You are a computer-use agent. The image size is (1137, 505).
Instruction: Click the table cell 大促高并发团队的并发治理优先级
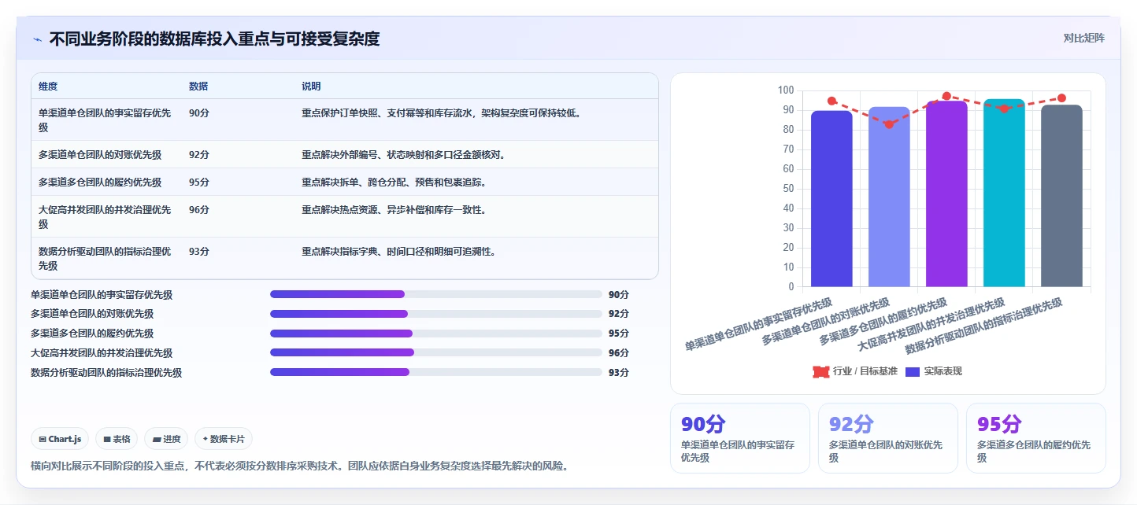click(106, 216)
